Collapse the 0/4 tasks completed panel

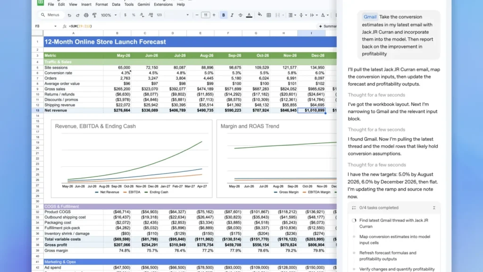point(435,208)
